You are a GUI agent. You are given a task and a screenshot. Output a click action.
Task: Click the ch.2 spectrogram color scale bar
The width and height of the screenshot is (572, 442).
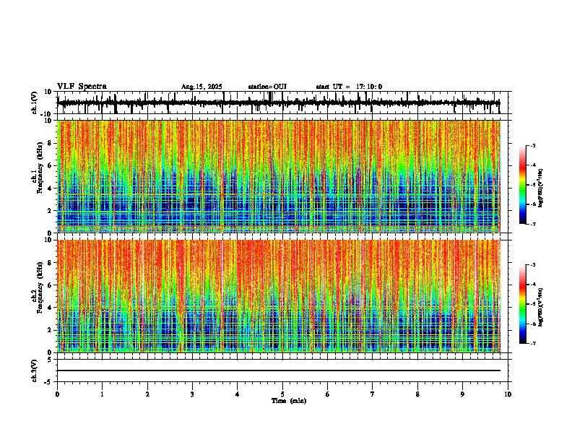coord(523,304)
